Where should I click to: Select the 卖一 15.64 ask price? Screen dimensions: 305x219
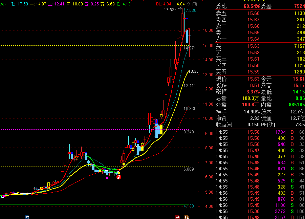click(x=254, y=39)
